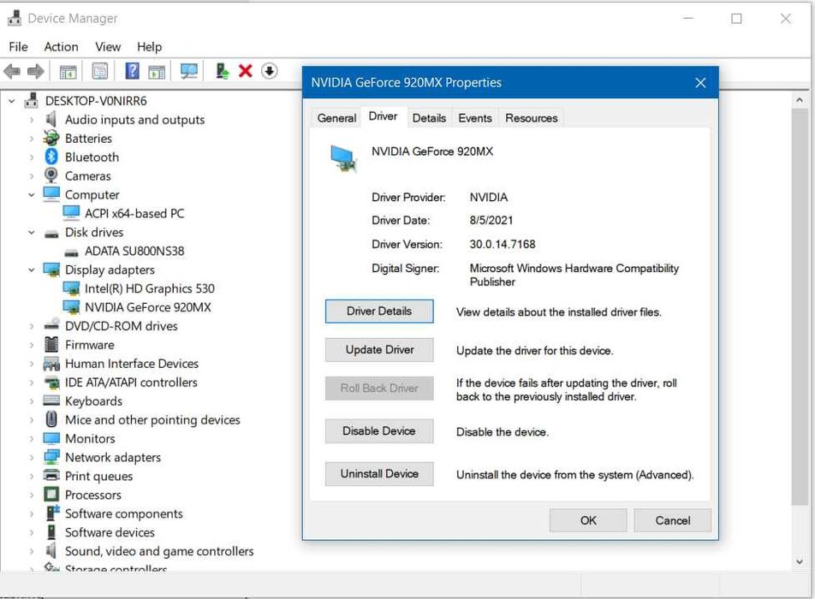
Task: Expand the Keyboards category
Action: pyautogui.click(x=31, y=401)
